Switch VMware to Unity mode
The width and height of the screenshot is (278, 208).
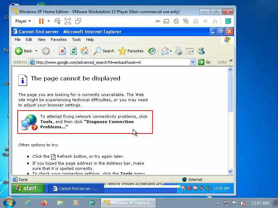pyautogui.click(x=78, y=21)
